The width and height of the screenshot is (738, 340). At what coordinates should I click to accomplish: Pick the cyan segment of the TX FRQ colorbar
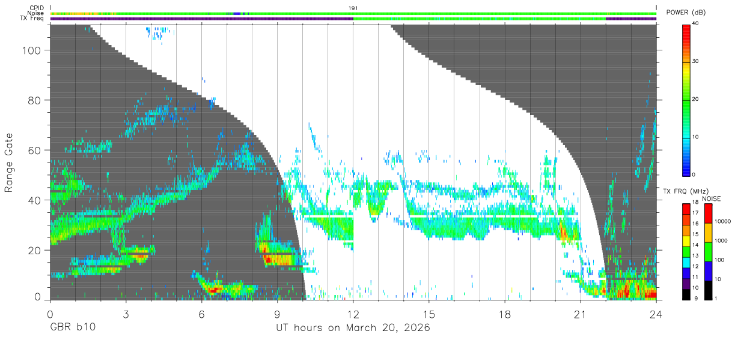[686, 263]
